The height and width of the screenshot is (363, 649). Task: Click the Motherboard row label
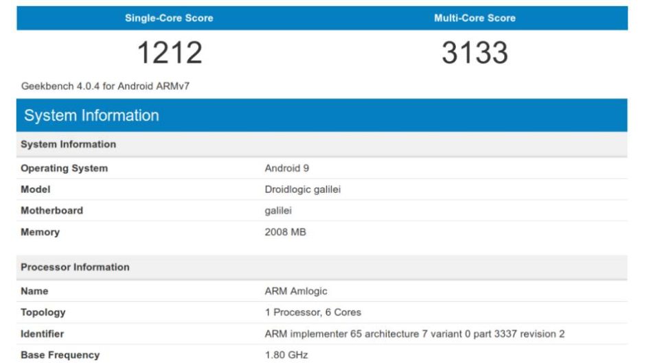52,211
